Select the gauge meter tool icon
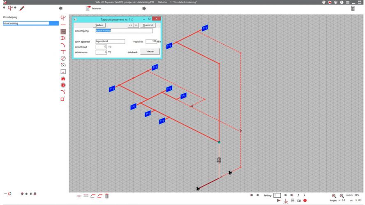 tap(63, 65)
